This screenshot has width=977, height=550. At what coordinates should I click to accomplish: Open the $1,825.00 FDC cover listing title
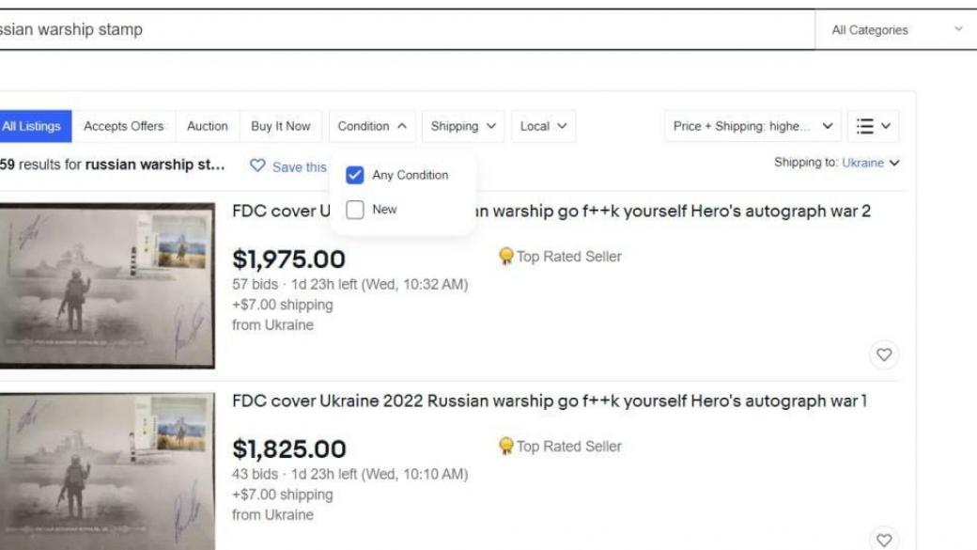point(549,401)
